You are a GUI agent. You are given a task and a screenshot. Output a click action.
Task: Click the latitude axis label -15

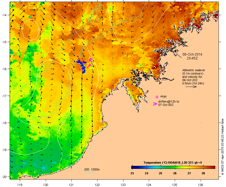pyautogui.click(x=4, y=42)
